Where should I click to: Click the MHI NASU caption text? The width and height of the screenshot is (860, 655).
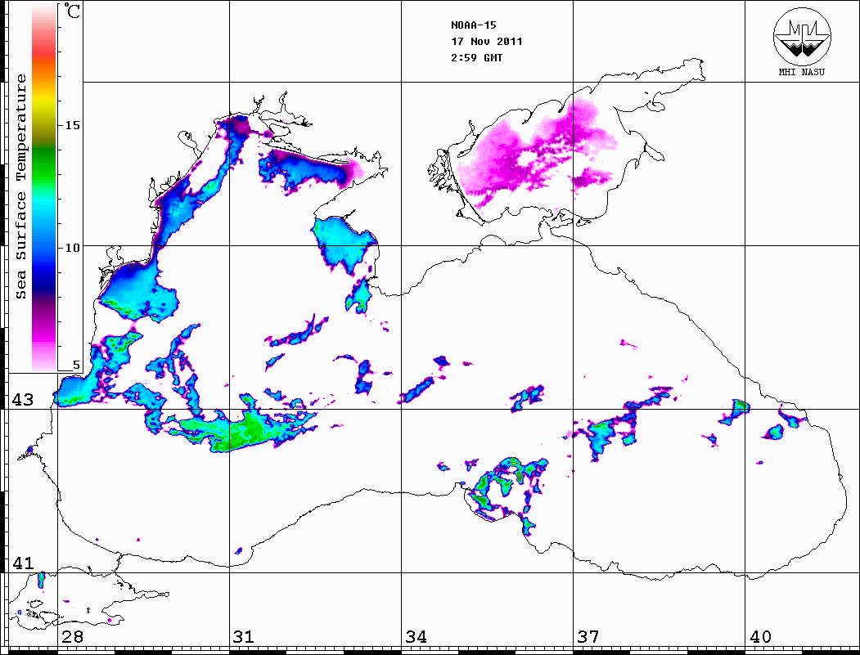(801, 72)
